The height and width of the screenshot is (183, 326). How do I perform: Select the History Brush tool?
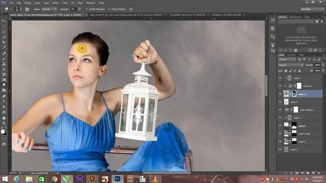4,69
